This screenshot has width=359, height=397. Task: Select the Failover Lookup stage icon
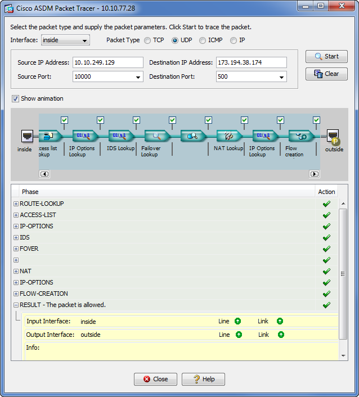[158, 136]
